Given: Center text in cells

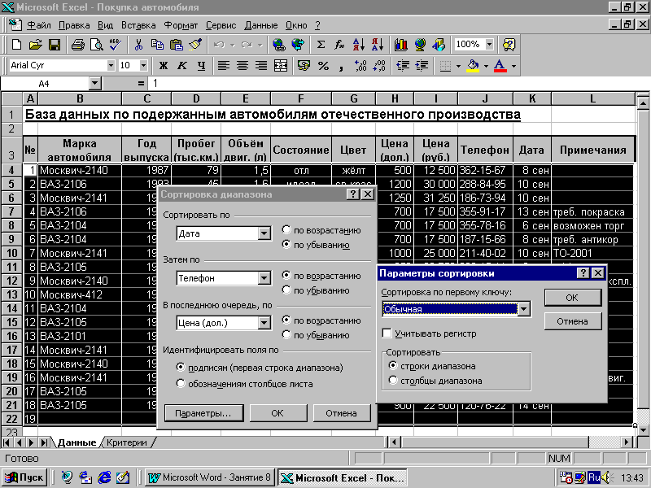Looking at the screenshot, I should [x=242, y=66].
